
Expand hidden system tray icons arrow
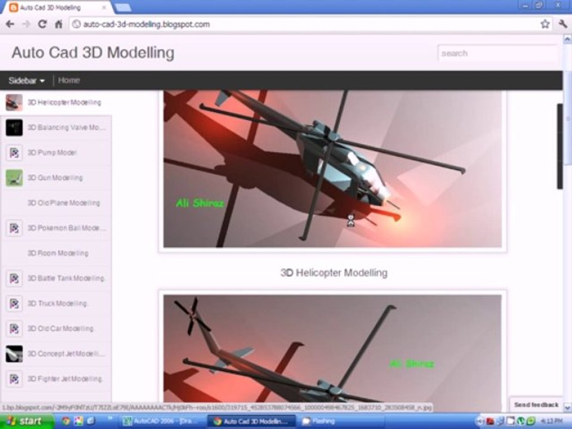(480, 422)
